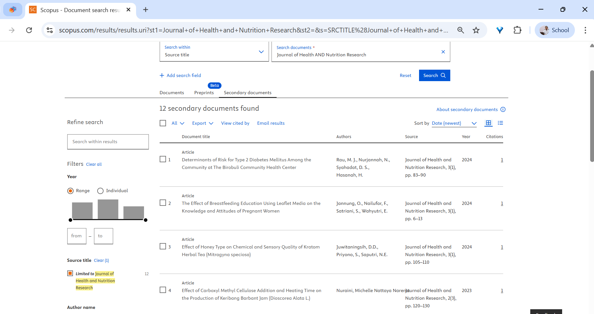Switch to table view layout icon
Viewport: 594px width, 314px height.
pyautogui.click(x=488, y=123)
